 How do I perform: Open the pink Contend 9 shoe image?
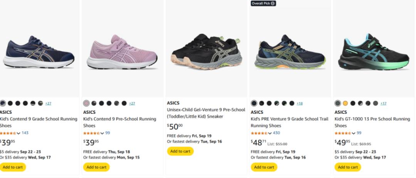[122, 52]
